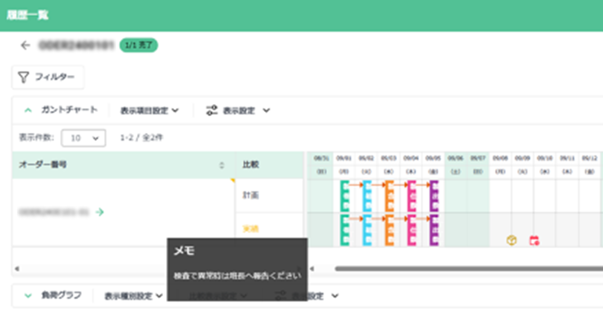Click the red calendar icon in 実績 row
Screen dimensions: 603x333
click(534, 241)
